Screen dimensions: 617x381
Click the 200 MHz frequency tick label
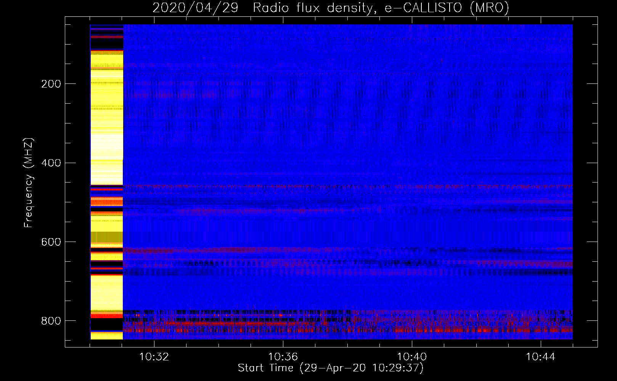point(51,84)
